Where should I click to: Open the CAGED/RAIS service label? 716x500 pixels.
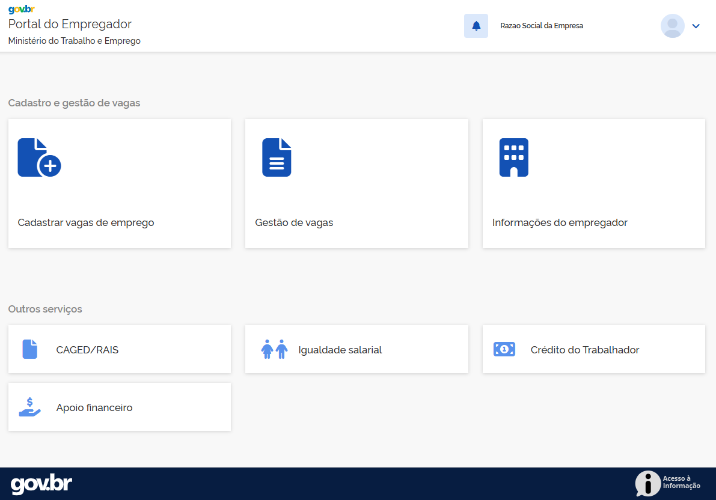[87, 350]
